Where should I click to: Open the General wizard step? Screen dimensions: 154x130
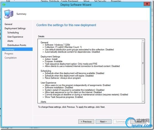9,24
